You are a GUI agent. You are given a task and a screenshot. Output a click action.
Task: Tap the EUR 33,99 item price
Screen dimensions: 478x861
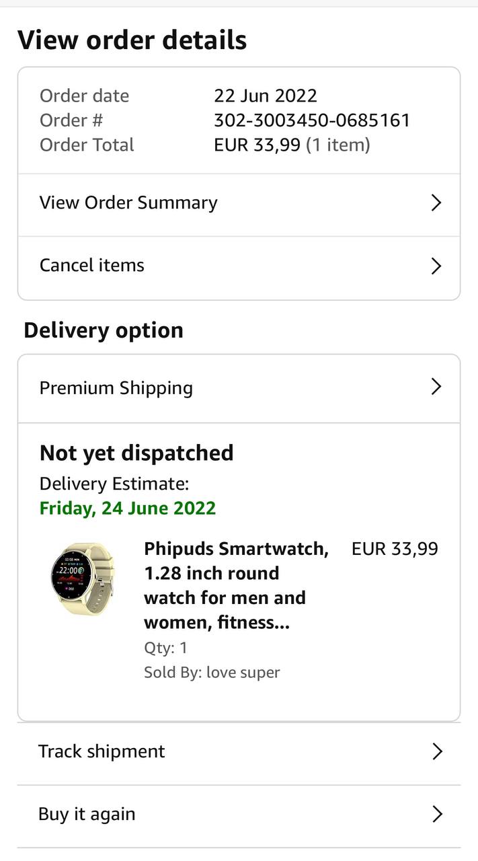[x=395, y=549]
